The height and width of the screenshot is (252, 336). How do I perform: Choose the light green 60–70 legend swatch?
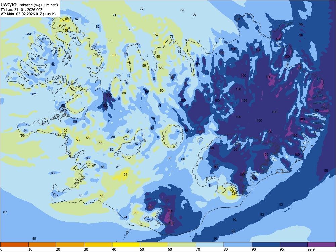(x=182, y=245)
